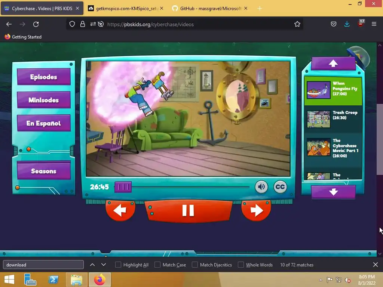Click the autoplay blocked icon in address bar
383x287 pixels.
point(101,24)
